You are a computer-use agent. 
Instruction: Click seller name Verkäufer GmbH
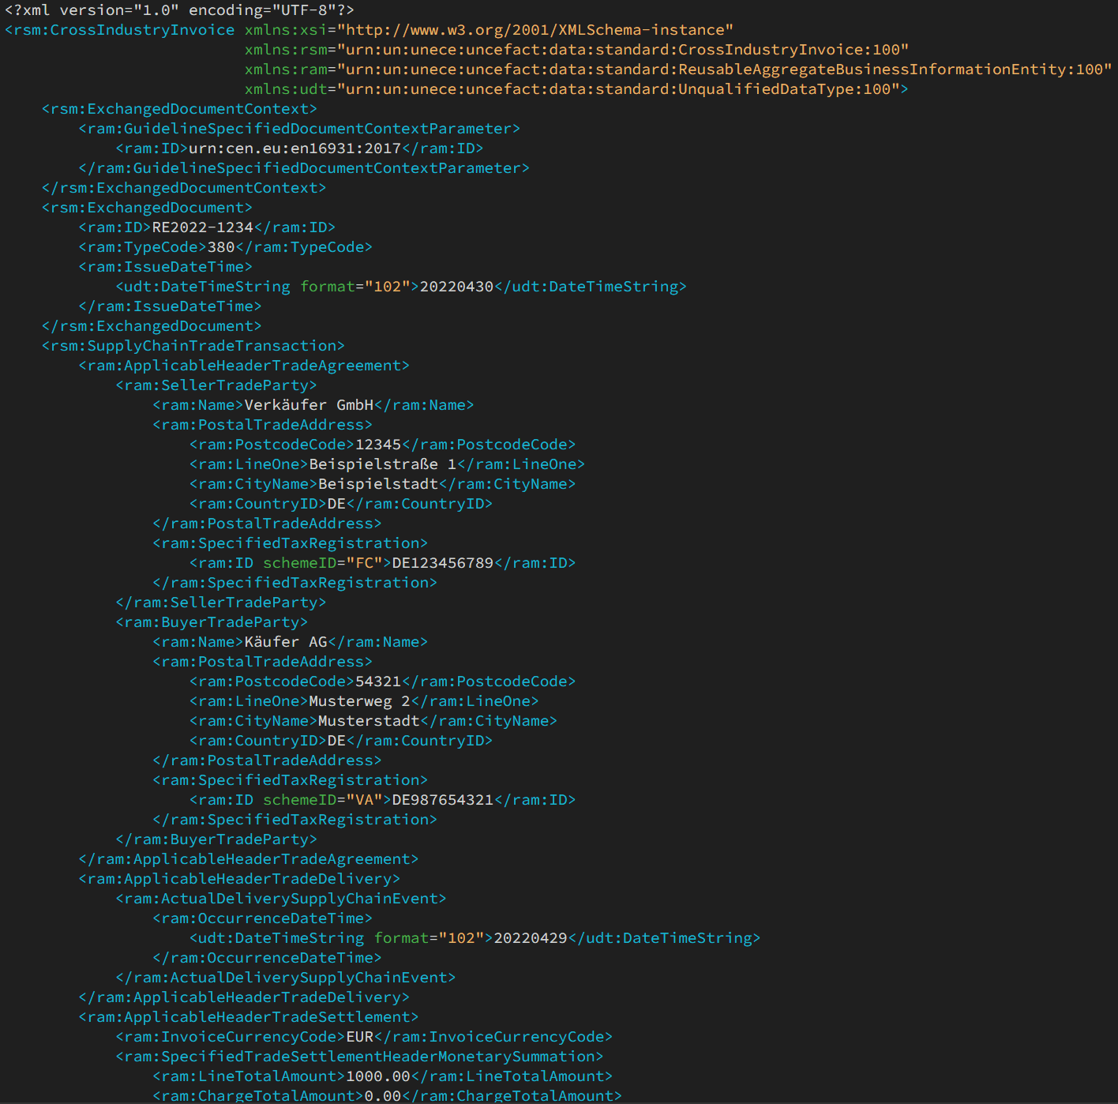point(309,405)
